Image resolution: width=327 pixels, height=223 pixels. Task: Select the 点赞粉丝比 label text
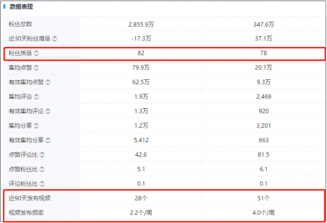pyautogui.click(x=23, y=169)
